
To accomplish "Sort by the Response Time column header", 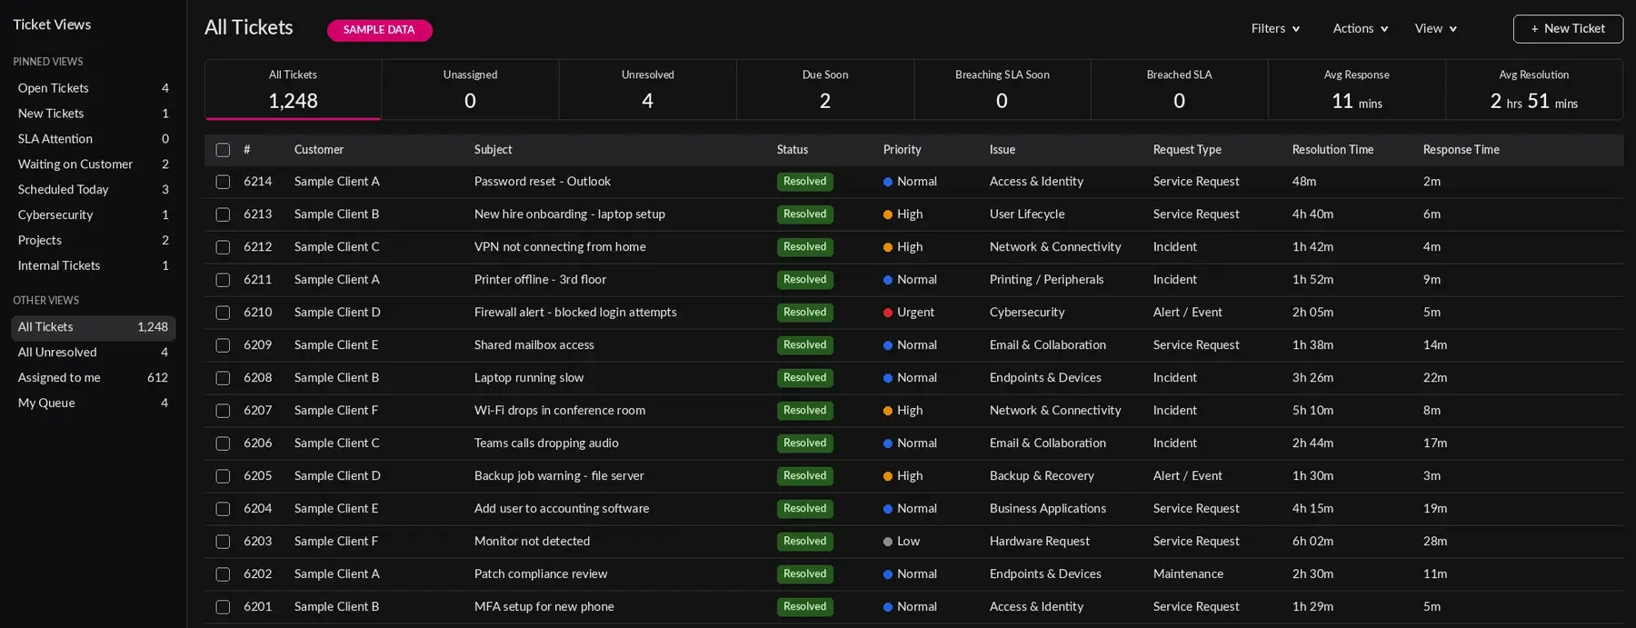I will click(1461, 150).
